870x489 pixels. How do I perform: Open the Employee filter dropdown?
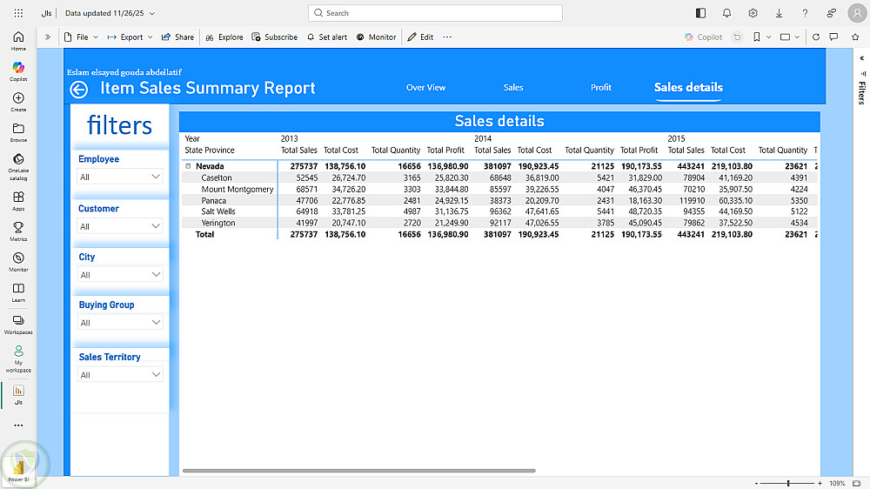(x=120, y=177)
